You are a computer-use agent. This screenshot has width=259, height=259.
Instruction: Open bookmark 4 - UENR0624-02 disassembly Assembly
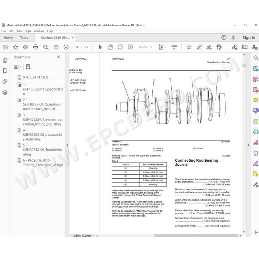(x=43, y=134)
